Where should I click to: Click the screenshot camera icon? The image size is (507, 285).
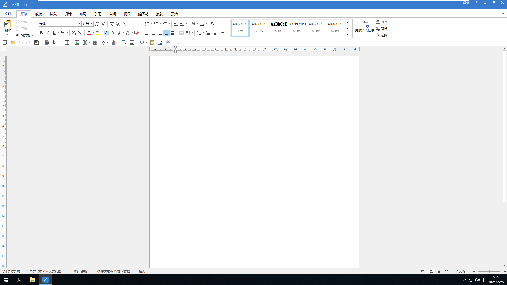tap(85, 42)
